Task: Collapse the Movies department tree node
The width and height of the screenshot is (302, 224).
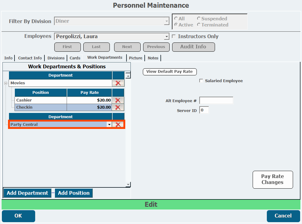Action: (6, 83)
